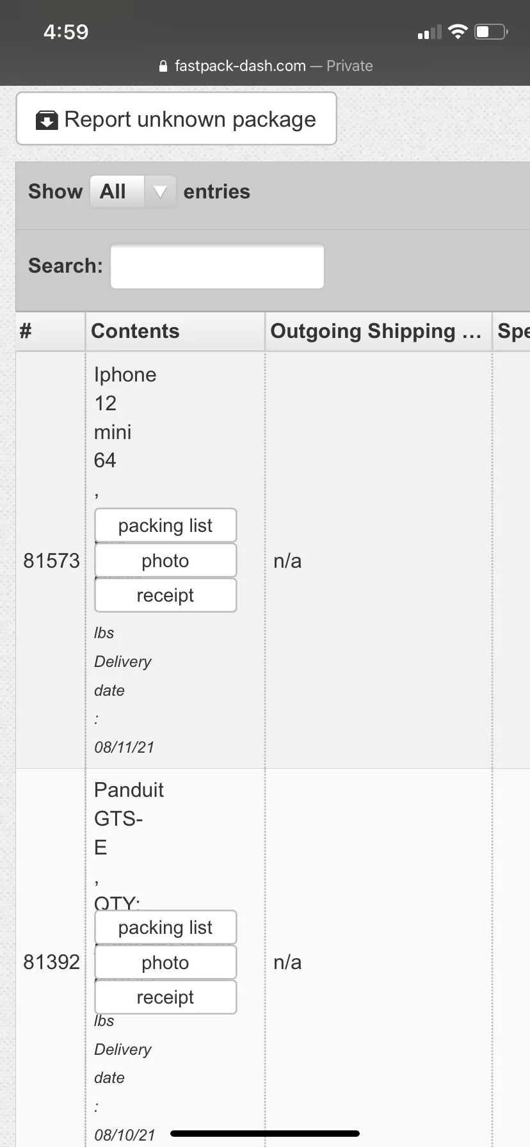Open packing list for package 81392
The image size is (530, 1147).
coord(165,927)
